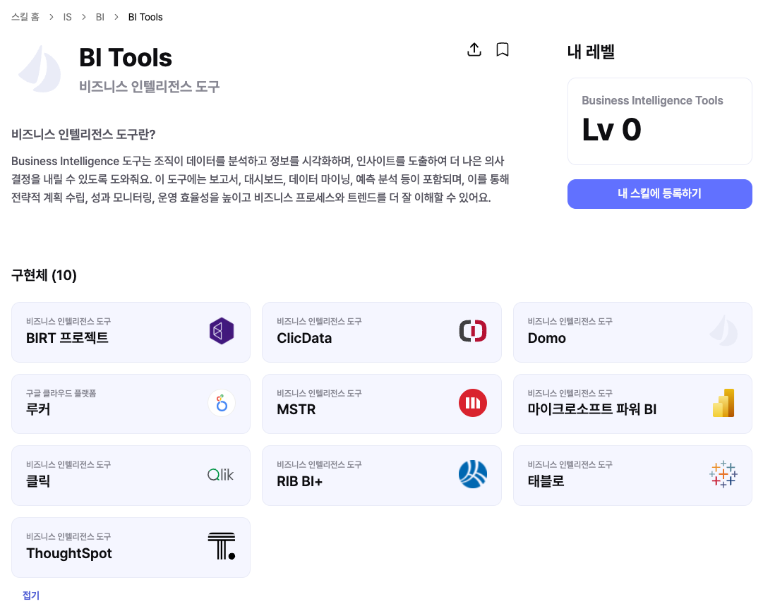Viewport: 763px width, 616px height.
Task: Click the Power BI yellow logo
Action: tap(723, 403)
